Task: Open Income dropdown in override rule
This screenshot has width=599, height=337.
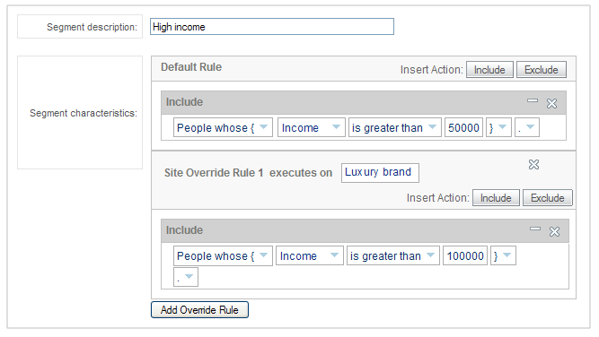Action: (x=310, y=255)
